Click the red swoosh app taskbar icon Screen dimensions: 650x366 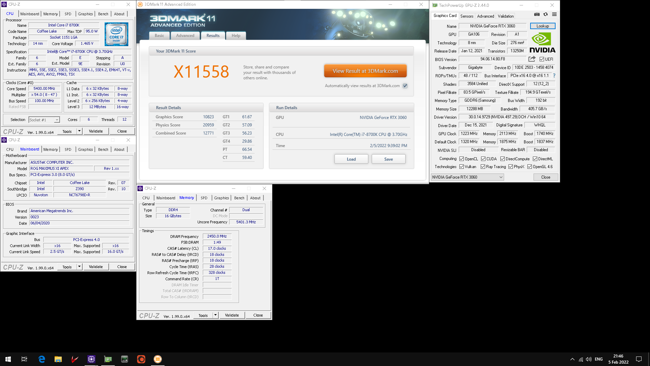click(x=75, y=359)
